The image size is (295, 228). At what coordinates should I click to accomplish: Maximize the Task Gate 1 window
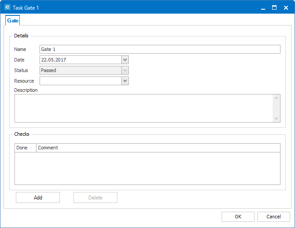pos(274,7)
